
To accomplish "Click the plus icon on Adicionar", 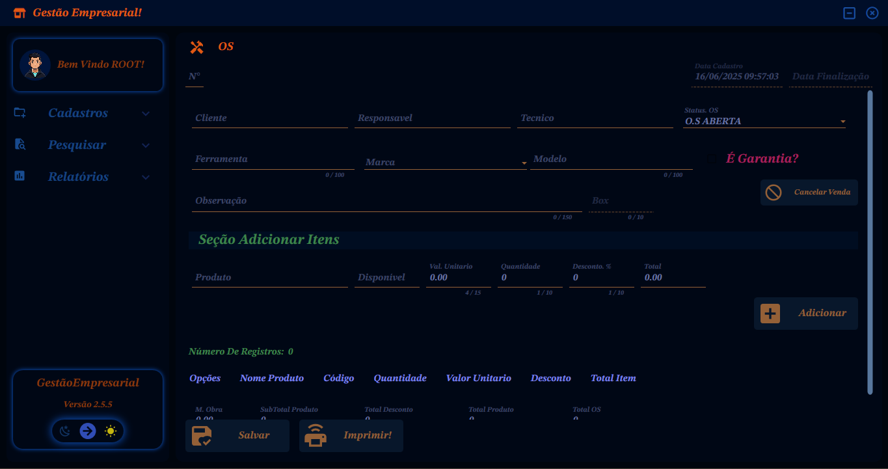I will [770, 314].
